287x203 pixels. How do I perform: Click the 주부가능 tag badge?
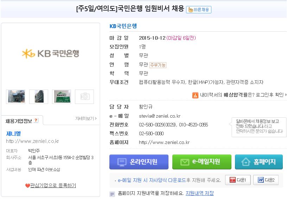pyautogui.click(x=158, y=65)
